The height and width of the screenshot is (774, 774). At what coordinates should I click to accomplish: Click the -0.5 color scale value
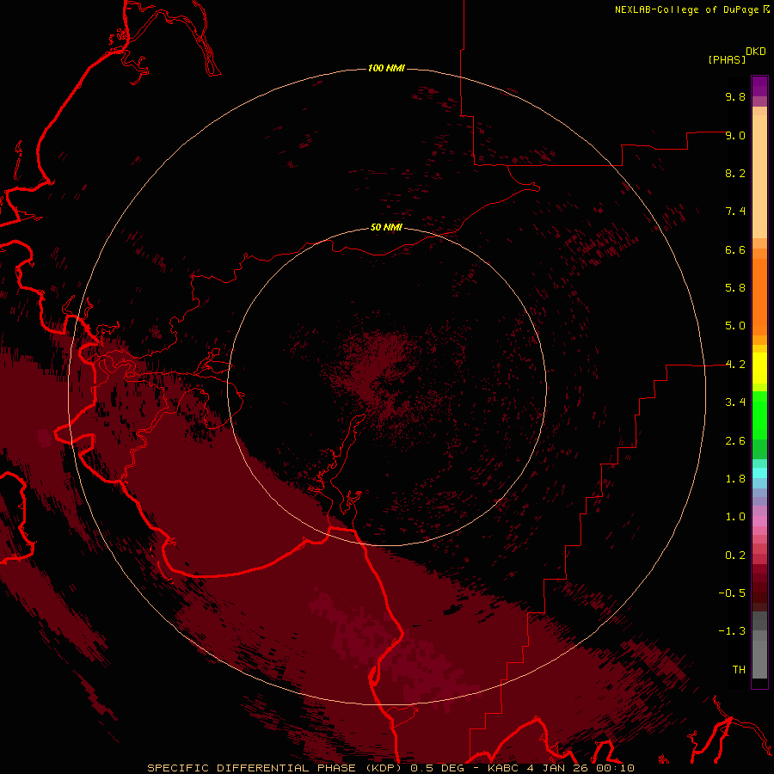(732, 593)
